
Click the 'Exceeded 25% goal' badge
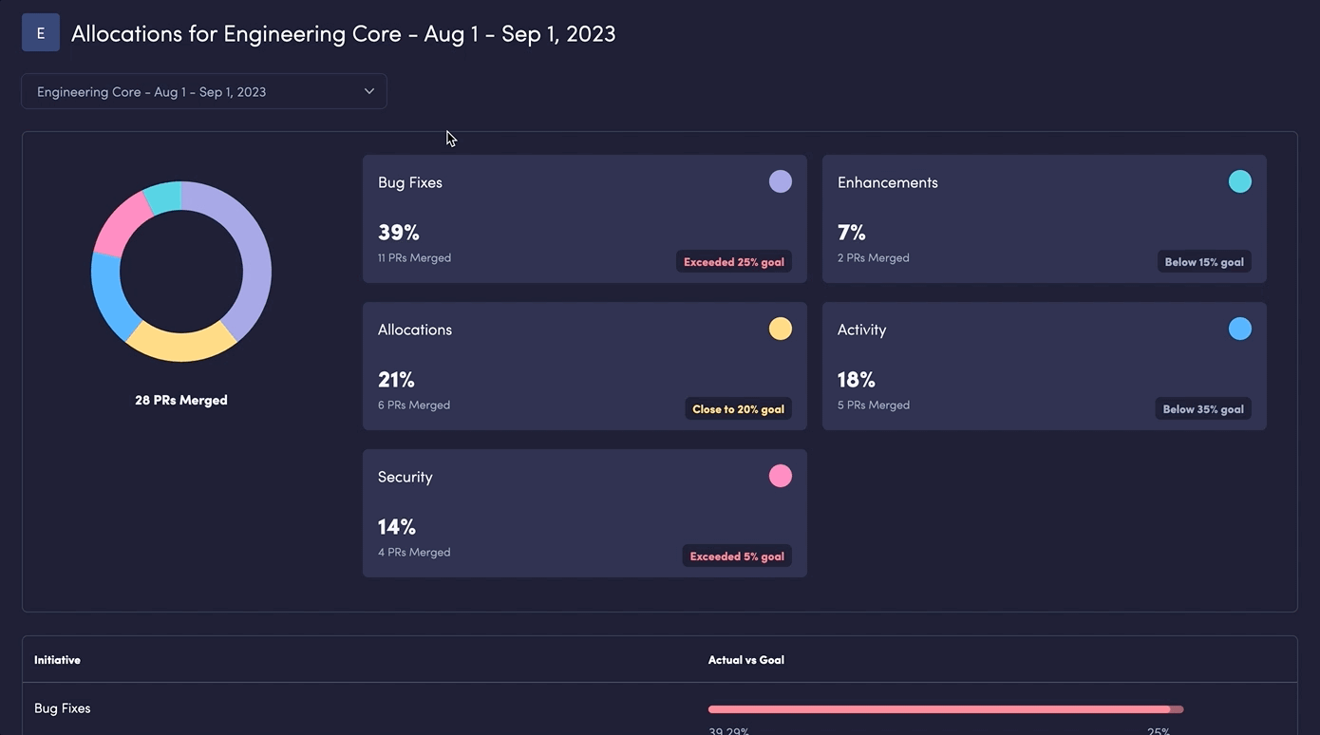[733, 261]
